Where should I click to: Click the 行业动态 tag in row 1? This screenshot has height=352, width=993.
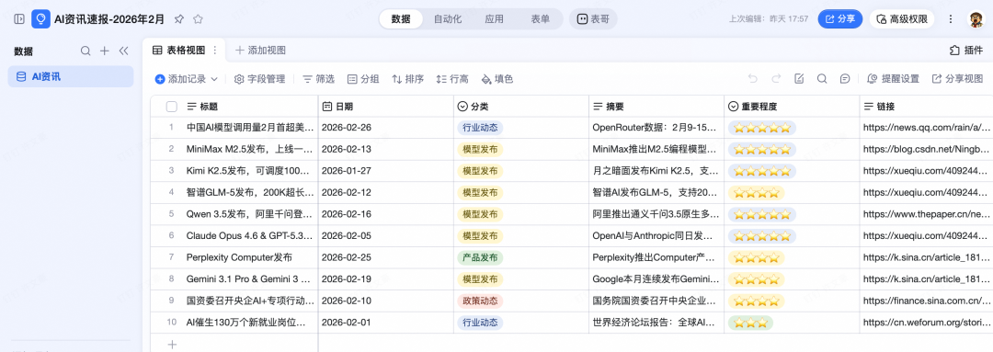(480, 128)
